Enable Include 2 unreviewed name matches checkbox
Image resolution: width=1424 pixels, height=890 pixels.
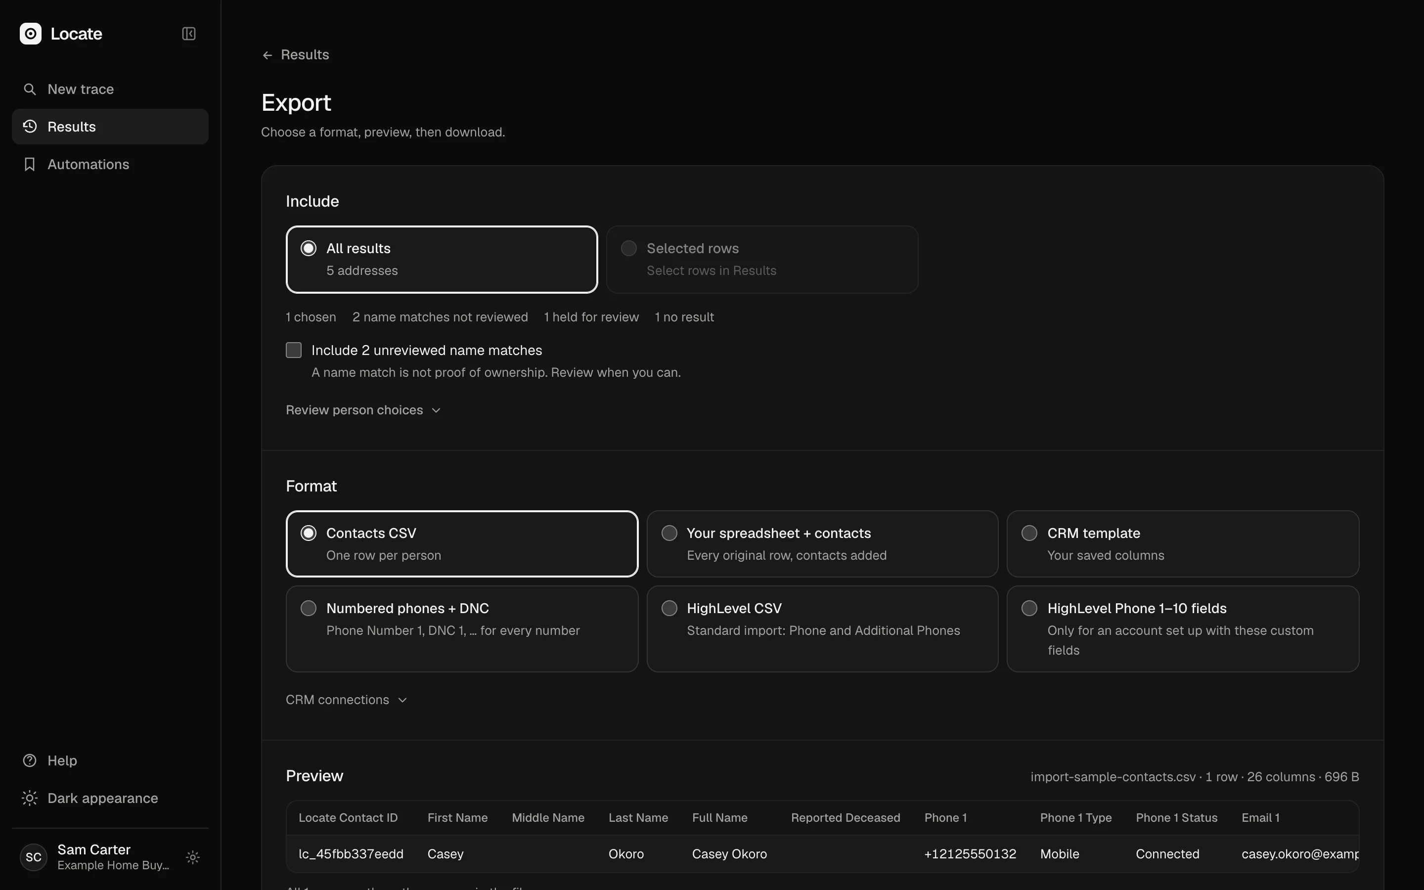point(294,350)
